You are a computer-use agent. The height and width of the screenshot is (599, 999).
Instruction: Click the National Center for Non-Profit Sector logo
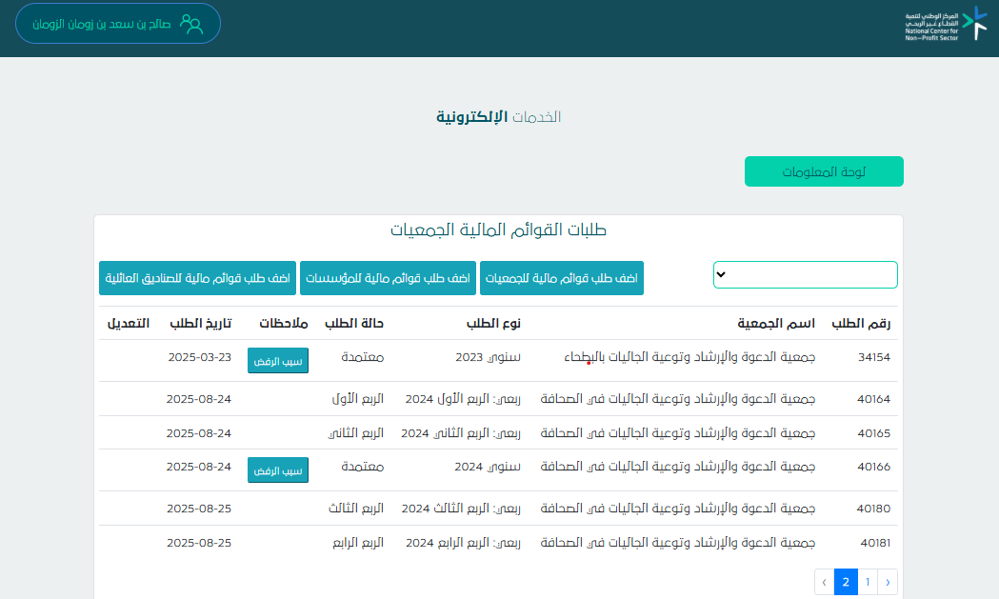coord(946,25)
